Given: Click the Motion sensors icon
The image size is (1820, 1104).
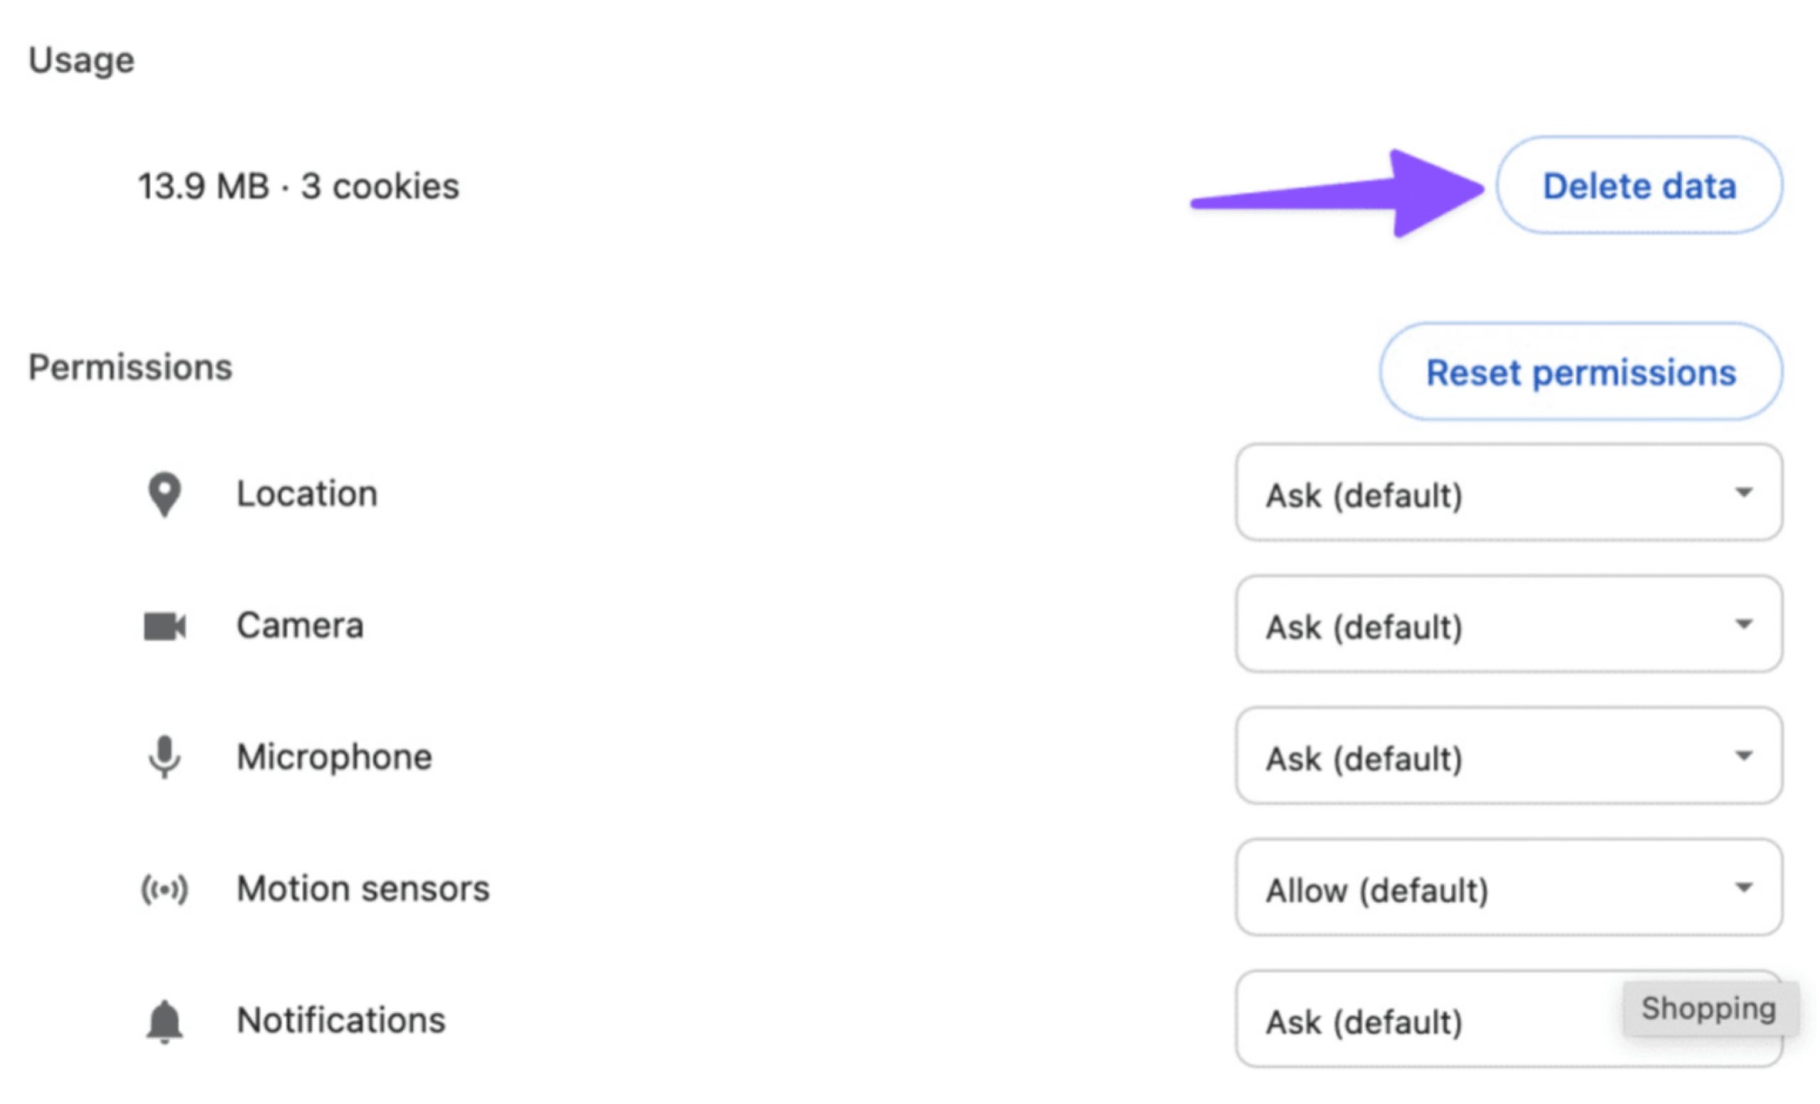Looking at the screenshot, I should 164,889.
